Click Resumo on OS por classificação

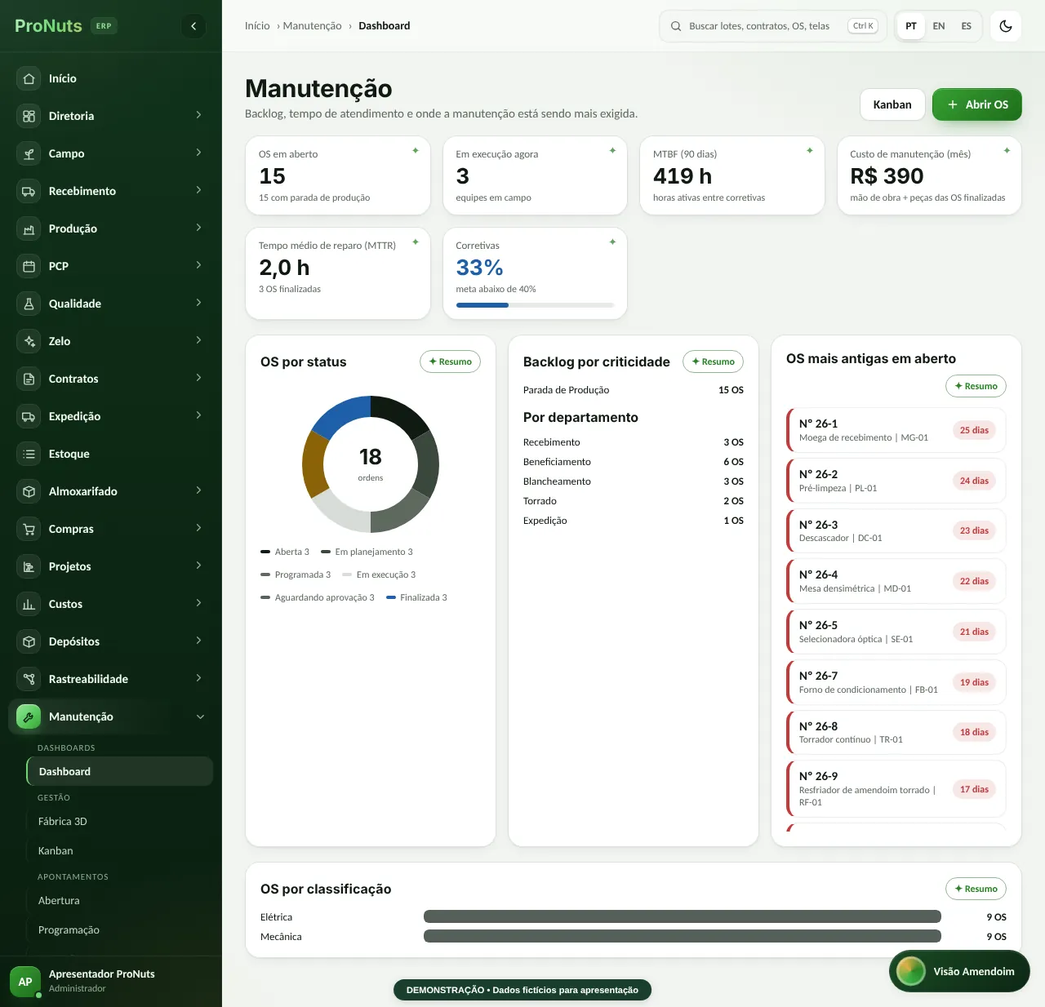coord(976,889)
